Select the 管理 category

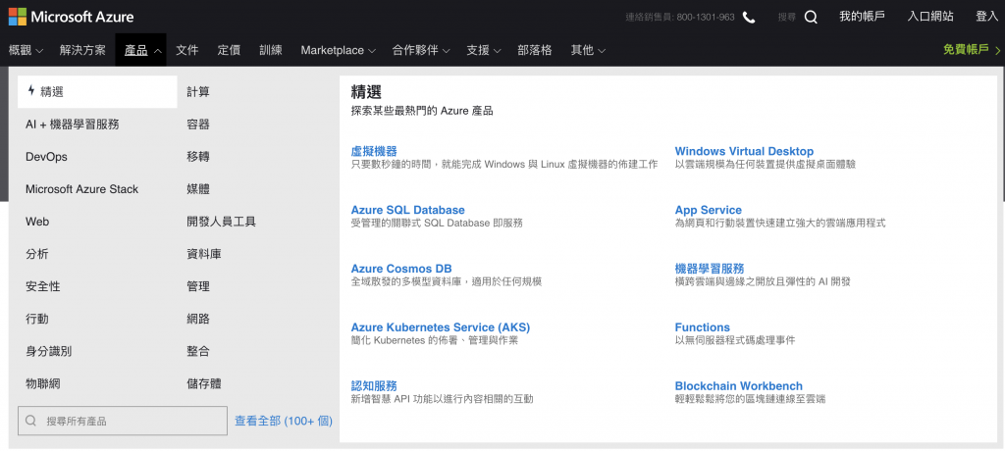point(198,286)
